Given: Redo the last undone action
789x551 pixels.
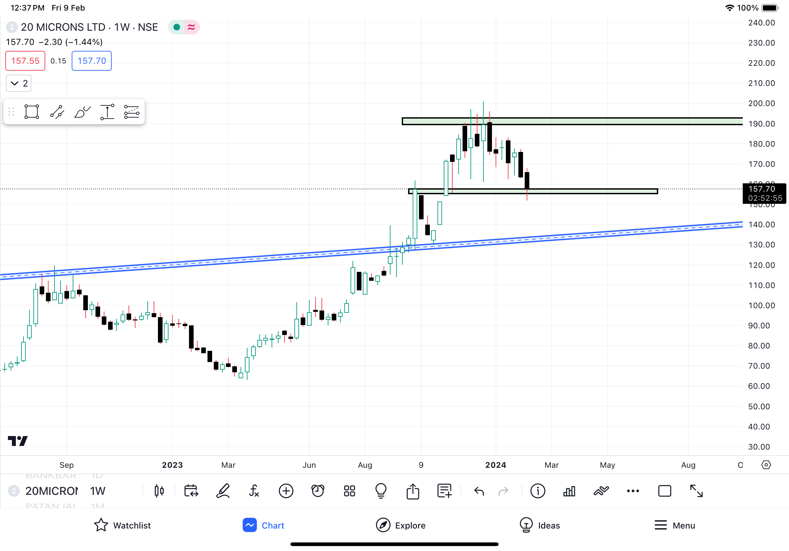Looking at the screenshot, I should pyautogui.click(x=504, y=491).
